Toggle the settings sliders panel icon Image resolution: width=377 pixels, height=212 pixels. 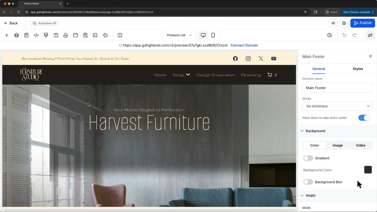point(370,35)
